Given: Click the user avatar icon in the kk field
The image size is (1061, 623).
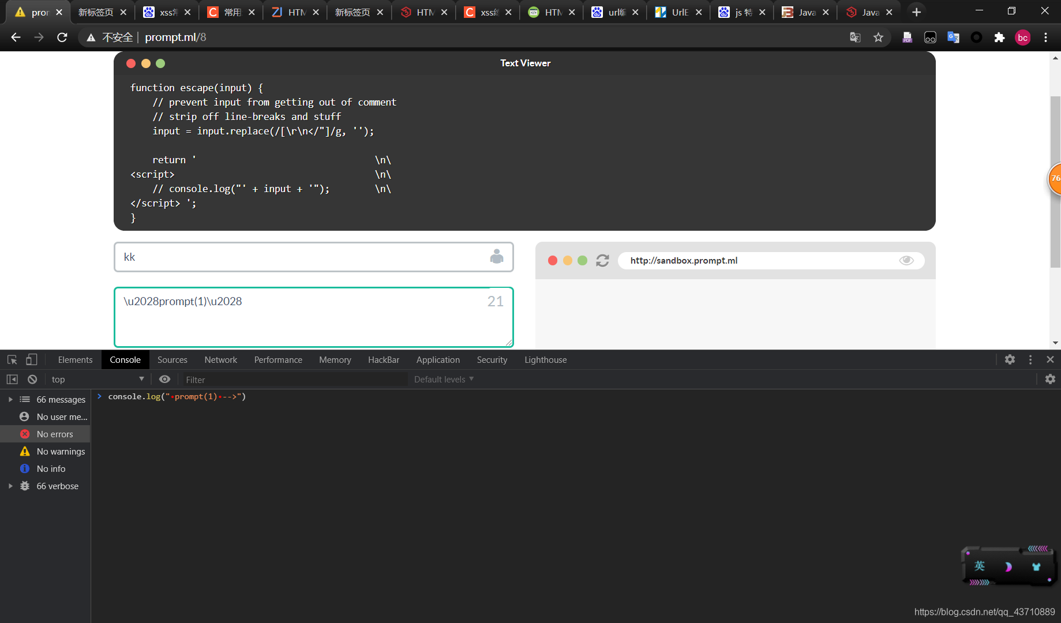Looking at the screenshot, I should tap(497, 257).
